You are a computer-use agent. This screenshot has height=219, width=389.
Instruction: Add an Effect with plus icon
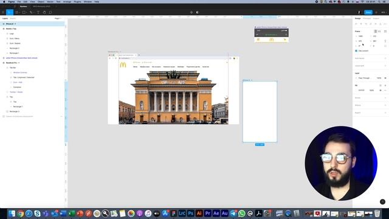tap(385, 105)
